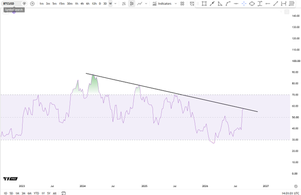Select the Curve drawing tool
This screenshot has height=195, width=301.
coord(228,4)
